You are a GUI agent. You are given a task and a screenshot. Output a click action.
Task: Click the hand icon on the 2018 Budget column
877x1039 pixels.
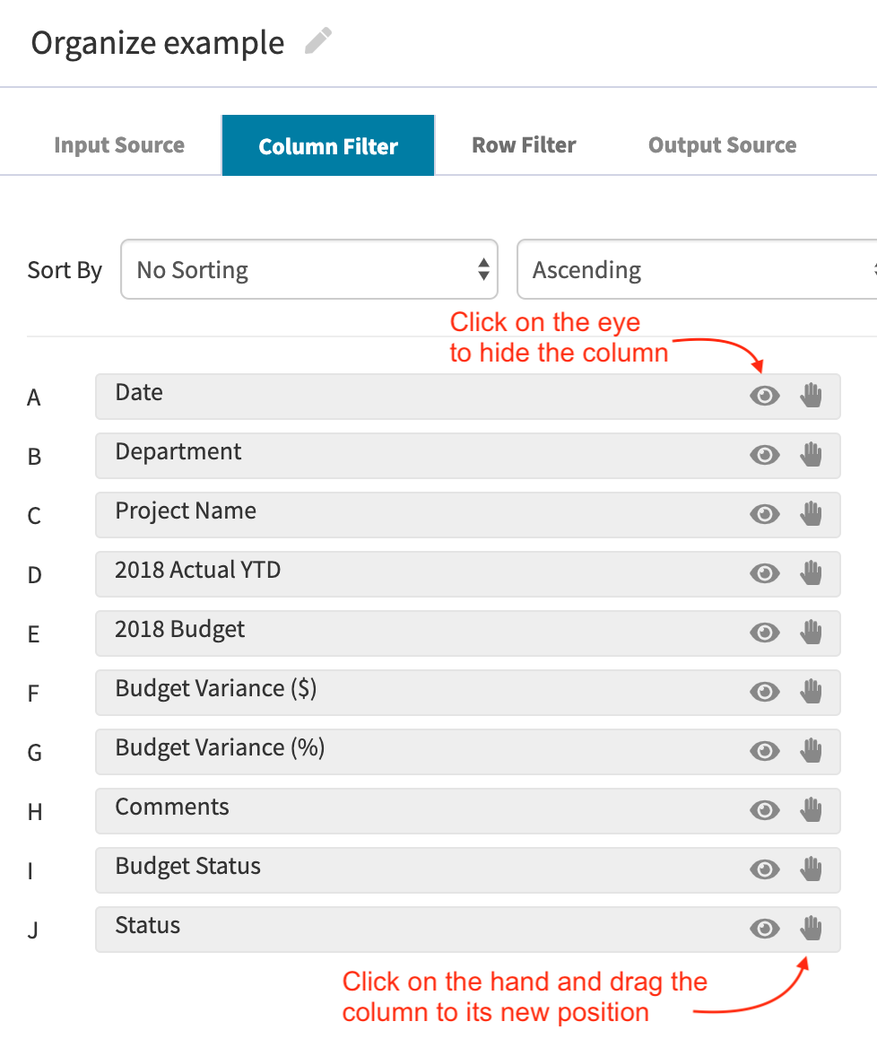811,632
